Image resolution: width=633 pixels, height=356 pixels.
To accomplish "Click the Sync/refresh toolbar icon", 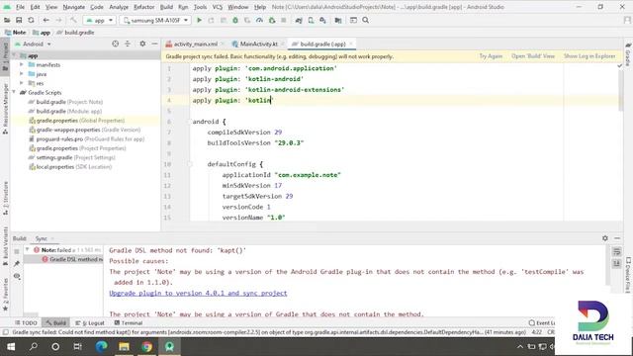I will click(x=31, y=20).
